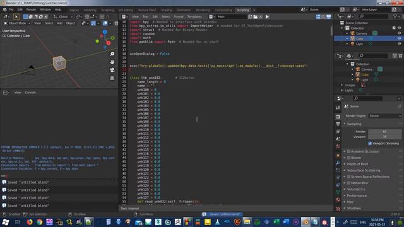The width and height of the screenshot is (404, 227).
Task: Switch to the Shading workspace tab
Action: tap(167, 10)
